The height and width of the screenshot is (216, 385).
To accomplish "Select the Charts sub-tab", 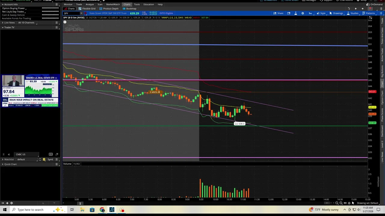I will click(69, 9).
